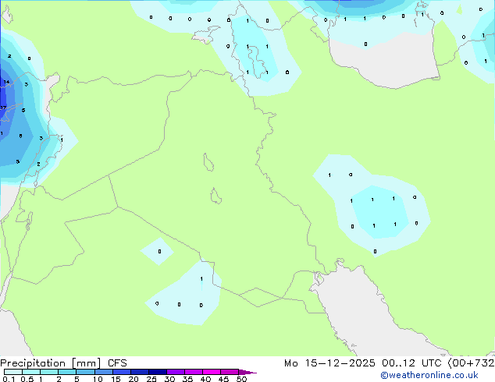Click the 'Precipitation [mm]' title text
The image size is (495, 382).
coord(51,363)
